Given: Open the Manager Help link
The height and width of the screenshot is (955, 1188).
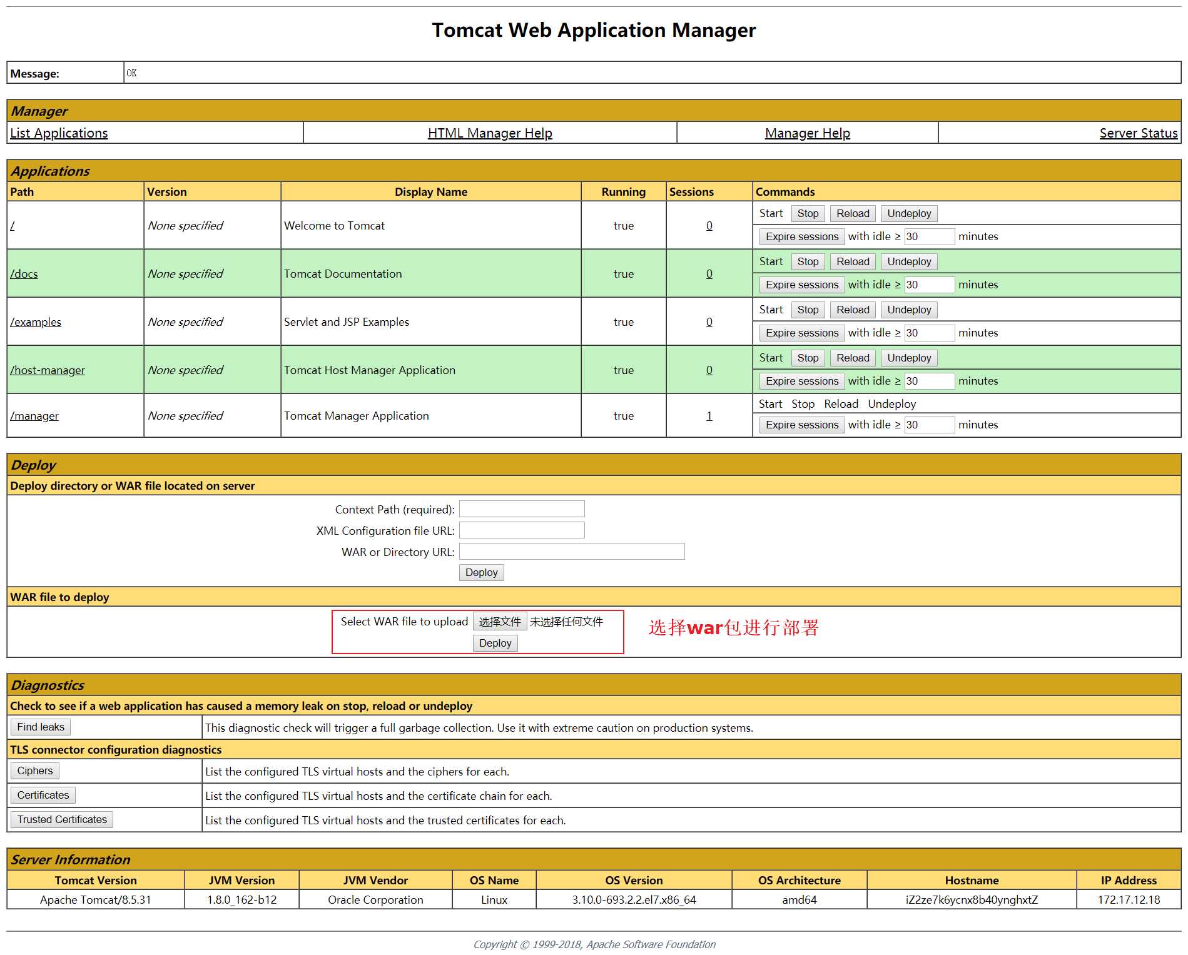Looking at the screenshot, I should [807, 133].
